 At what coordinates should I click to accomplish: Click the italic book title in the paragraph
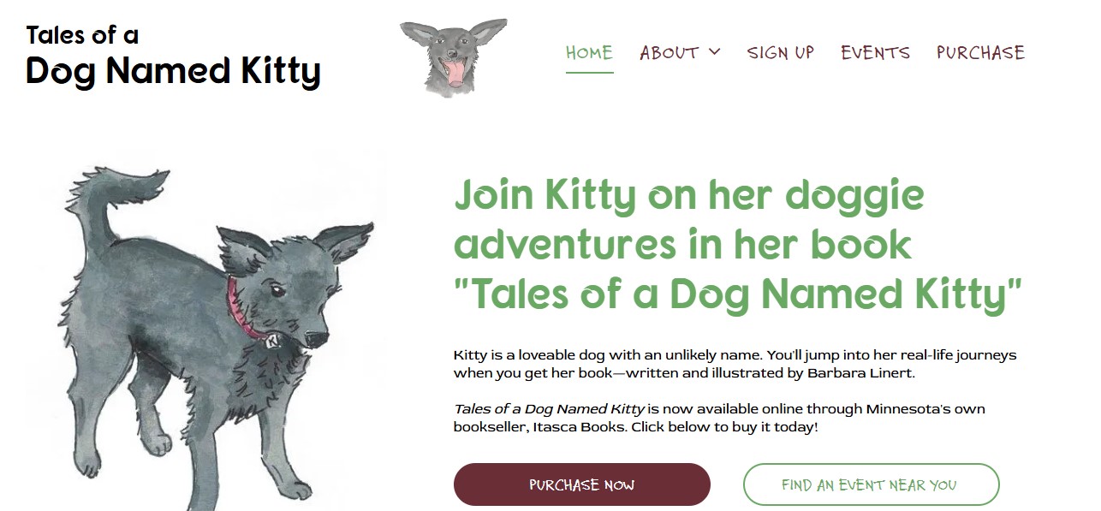(549, 409)
